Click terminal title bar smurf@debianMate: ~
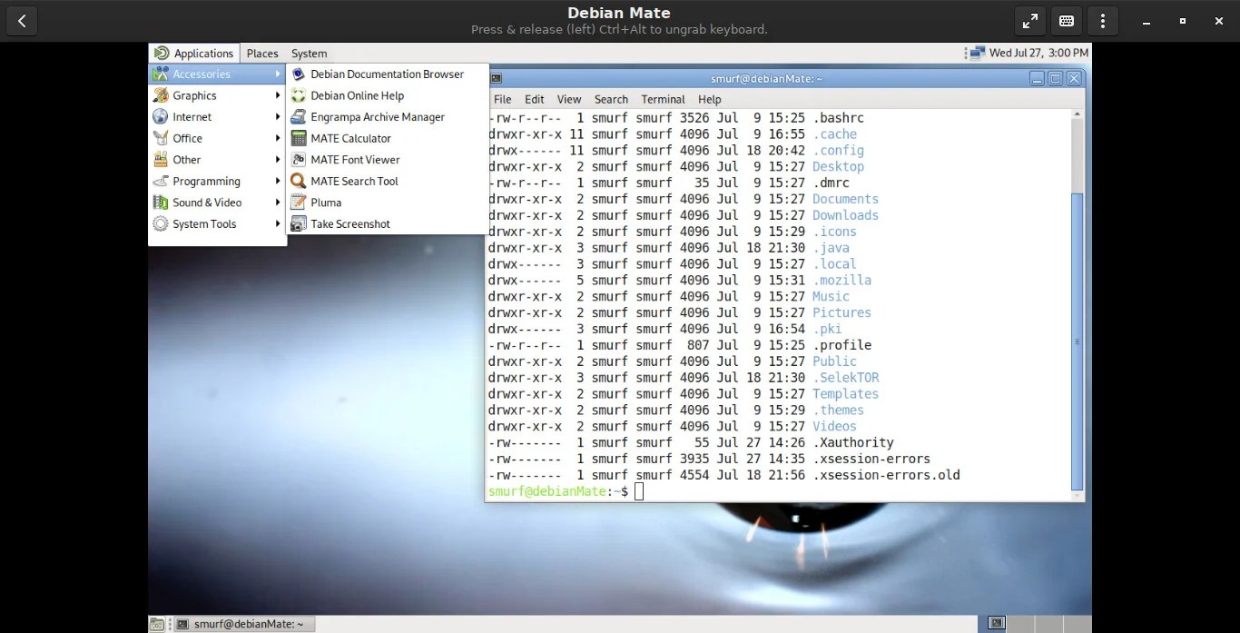Viewport: 1240px width, 633px height. point(767,79)
